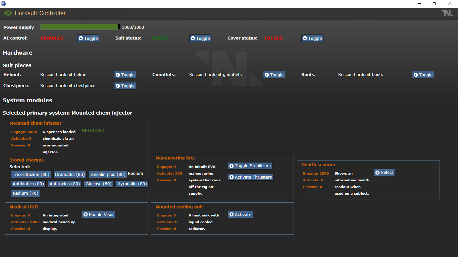This screenshot has height=257, width=458.
Task: Choose Hyronalin (80) charge
Action: pos(132,184)
